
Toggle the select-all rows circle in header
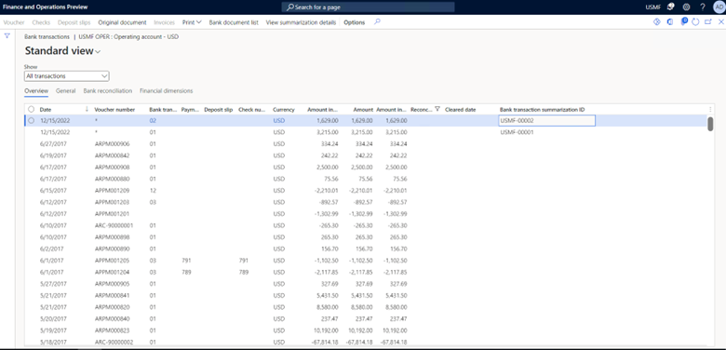[x=31, y=109]
